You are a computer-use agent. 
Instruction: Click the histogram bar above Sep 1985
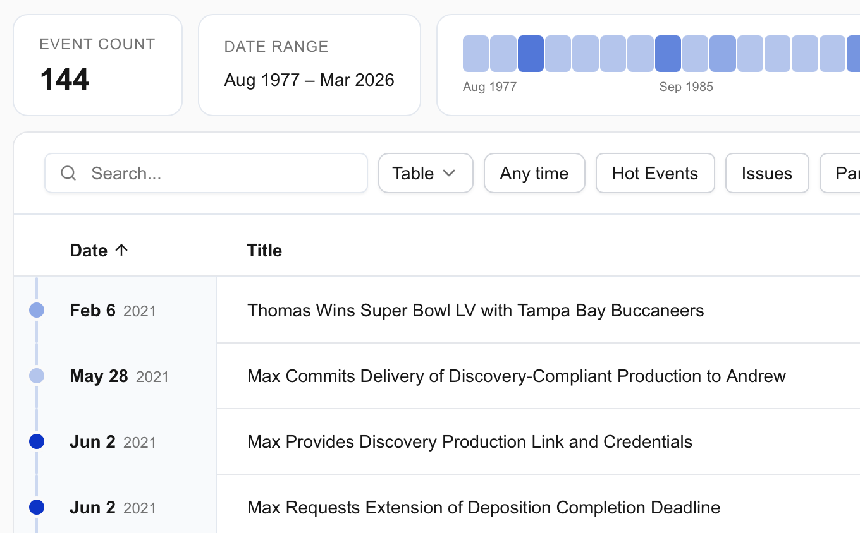click(668, 54)
